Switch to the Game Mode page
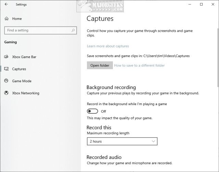 [22, 81]
